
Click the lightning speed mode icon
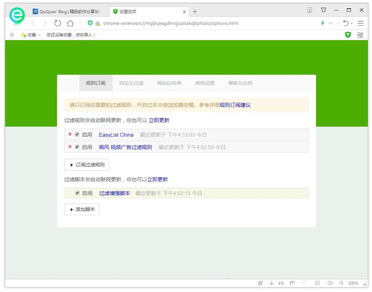[322, 23]
